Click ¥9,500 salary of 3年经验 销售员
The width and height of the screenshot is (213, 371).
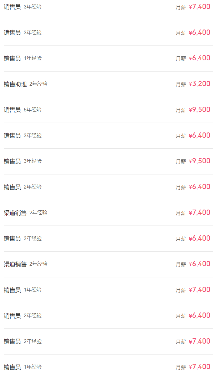click(199, 161)
